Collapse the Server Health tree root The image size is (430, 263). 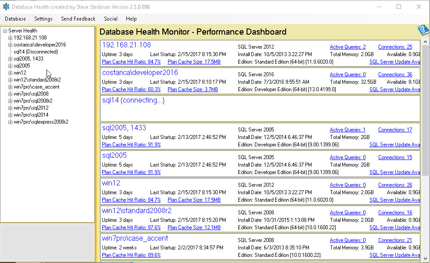(x=5, y=31)
